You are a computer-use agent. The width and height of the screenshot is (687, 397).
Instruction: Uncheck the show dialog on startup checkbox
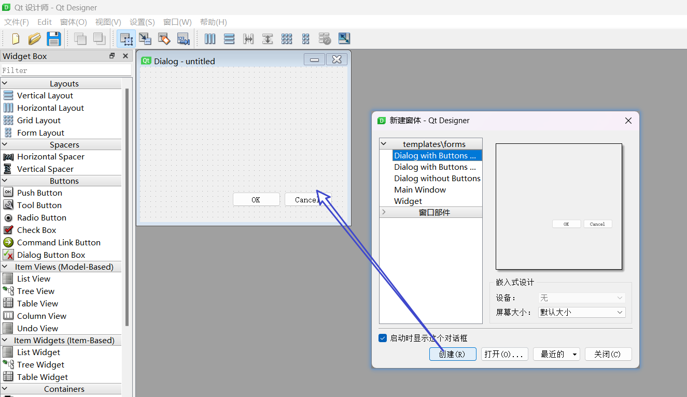pos(383,338)
